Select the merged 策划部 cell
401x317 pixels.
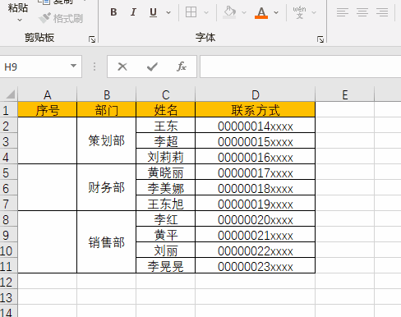(107, 141)
